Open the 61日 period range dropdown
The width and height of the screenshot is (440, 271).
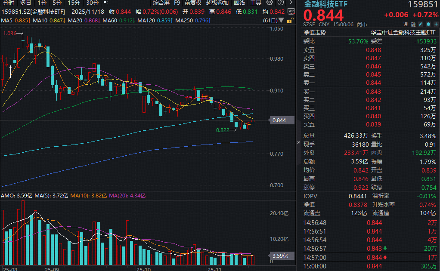pos(276,20)
